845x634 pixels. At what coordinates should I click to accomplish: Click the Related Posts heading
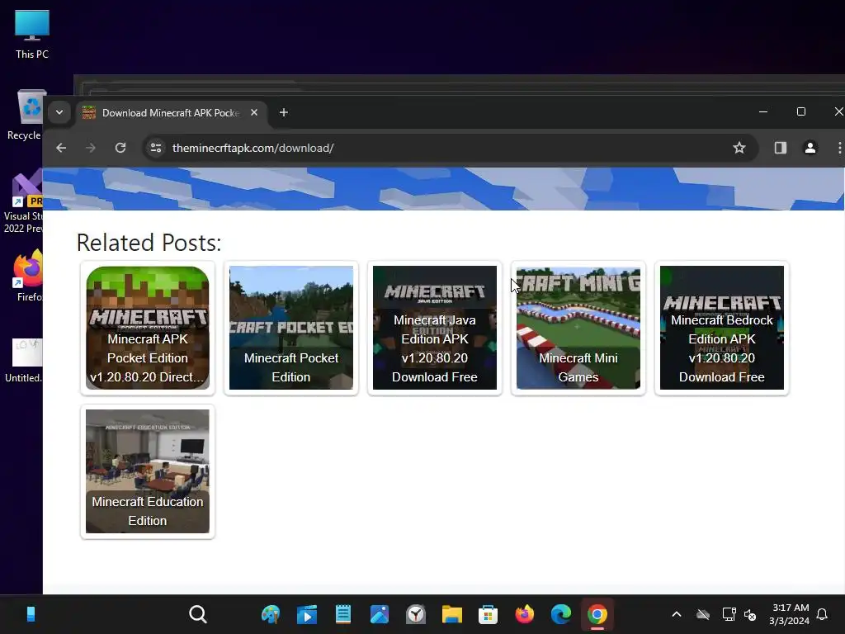(149, 243)
